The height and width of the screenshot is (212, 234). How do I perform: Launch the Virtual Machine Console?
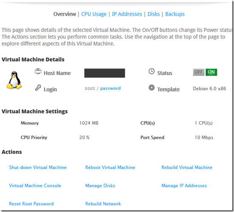coord(35,185)
